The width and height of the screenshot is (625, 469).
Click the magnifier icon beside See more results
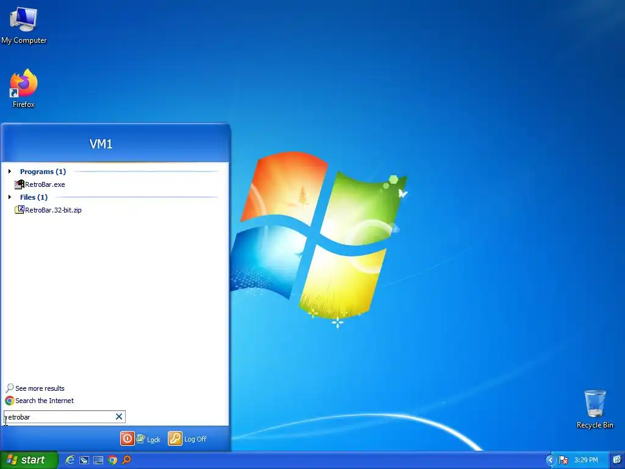pyautogui.click(x=10, y=388)
